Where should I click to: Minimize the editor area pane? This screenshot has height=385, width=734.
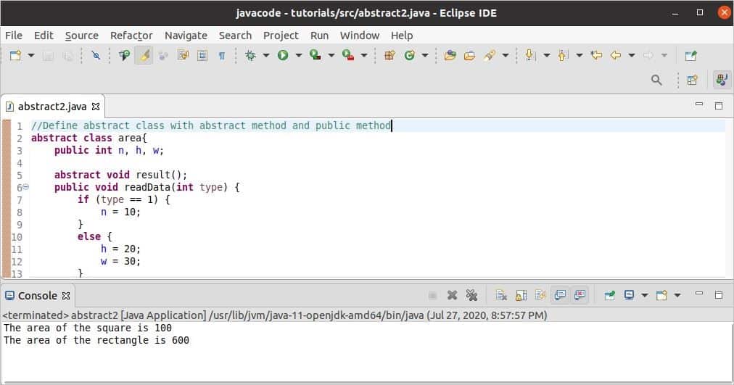tap(699, 104)
